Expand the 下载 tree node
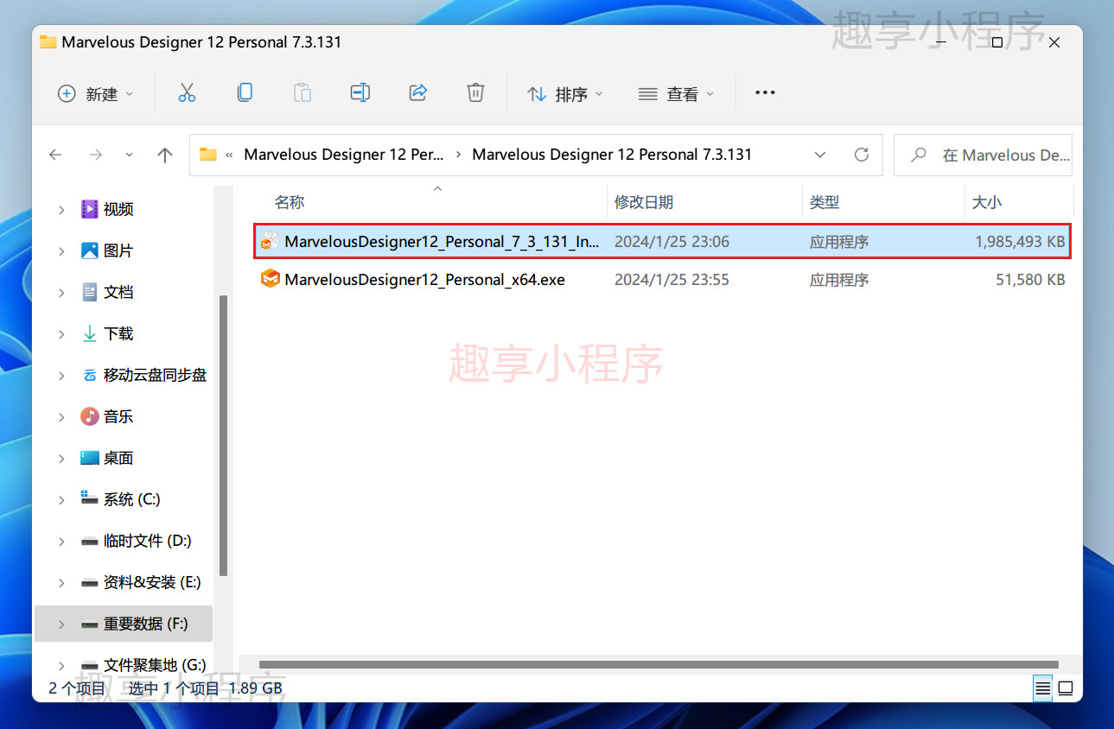This screenshot has height=729, width=1114. tap(61, 333)
